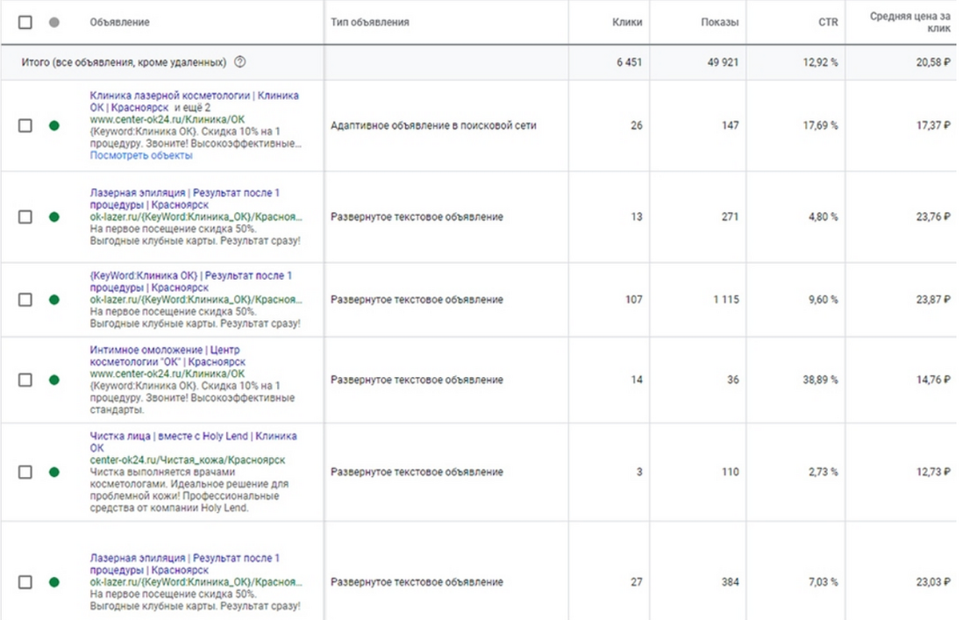Select the checkbox for the 271-impressions ad row
This screenshot has height=620, width=970.
click(25, 217)
